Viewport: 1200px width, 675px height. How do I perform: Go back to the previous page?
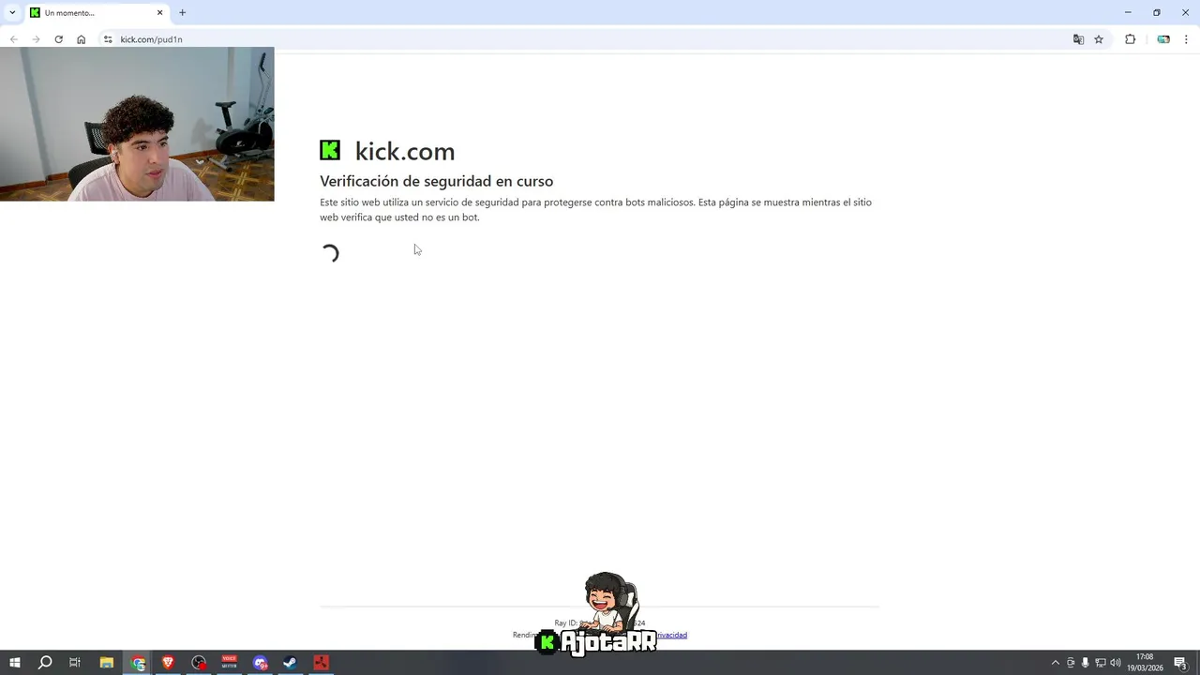[x=13, y=39]
